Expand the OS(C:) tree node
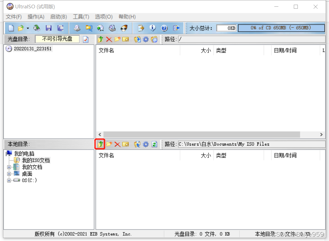This screenshot has width=329, height=241. pyautogui.click(x=9, y=180)
